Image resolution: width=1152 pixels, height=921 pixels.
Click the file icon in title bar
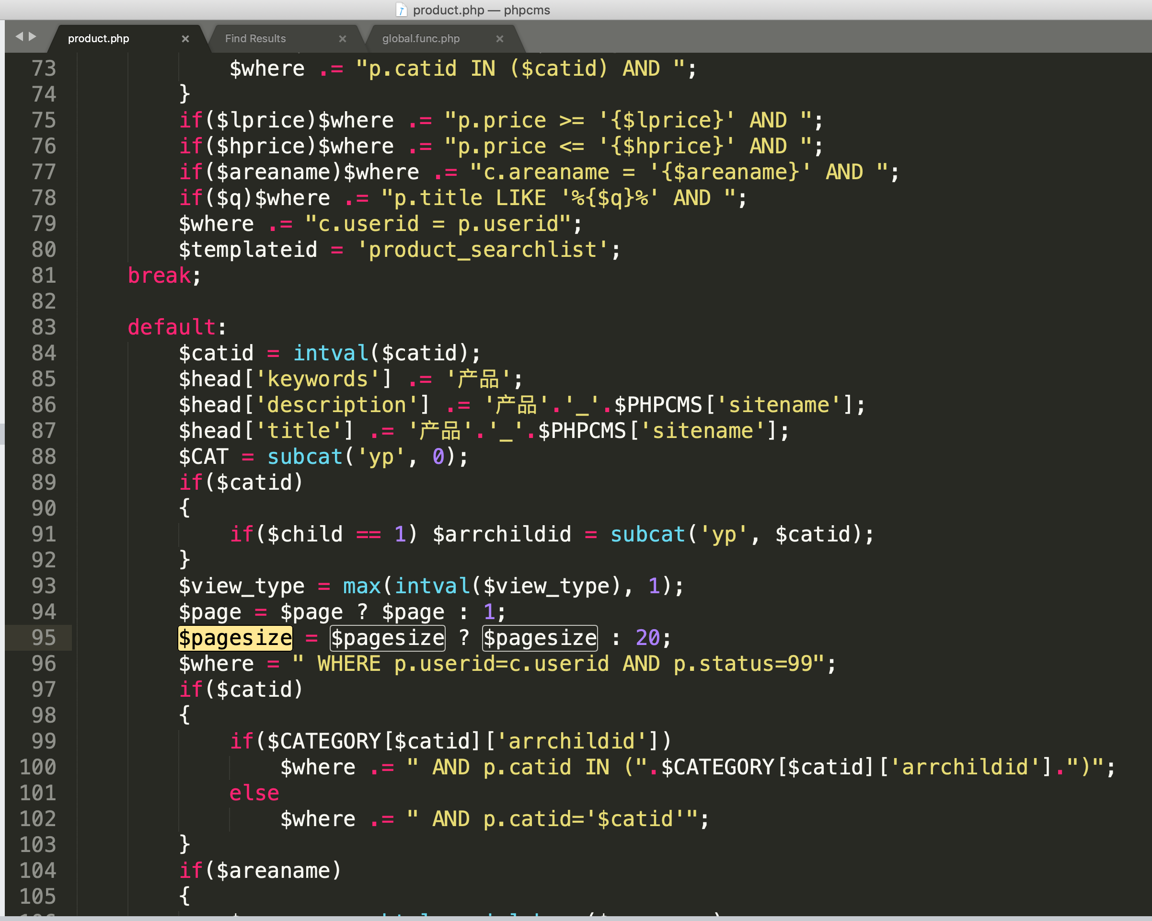[401, 10]
